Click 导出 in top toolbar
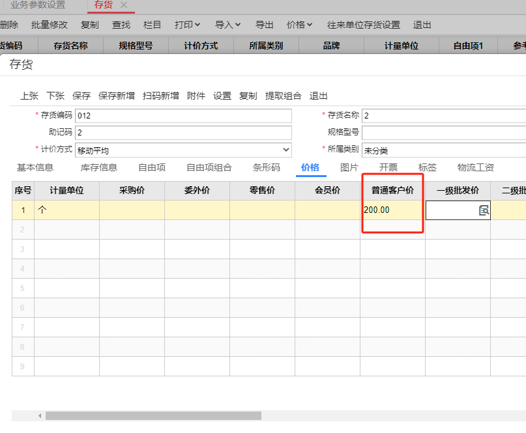Screen dimensions: 526x433 point(265,25)
